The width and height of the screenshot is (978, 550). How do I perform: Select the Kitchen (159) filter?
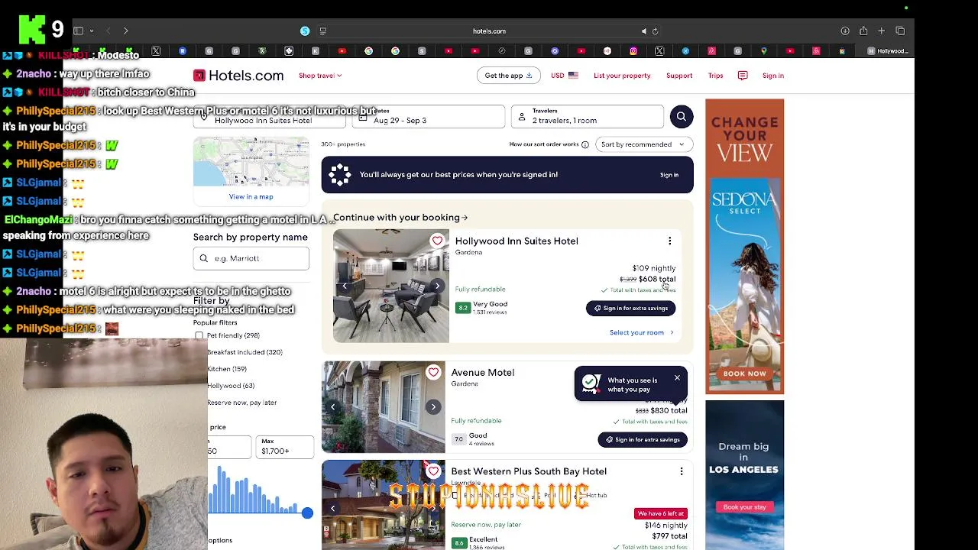point(227,369)
